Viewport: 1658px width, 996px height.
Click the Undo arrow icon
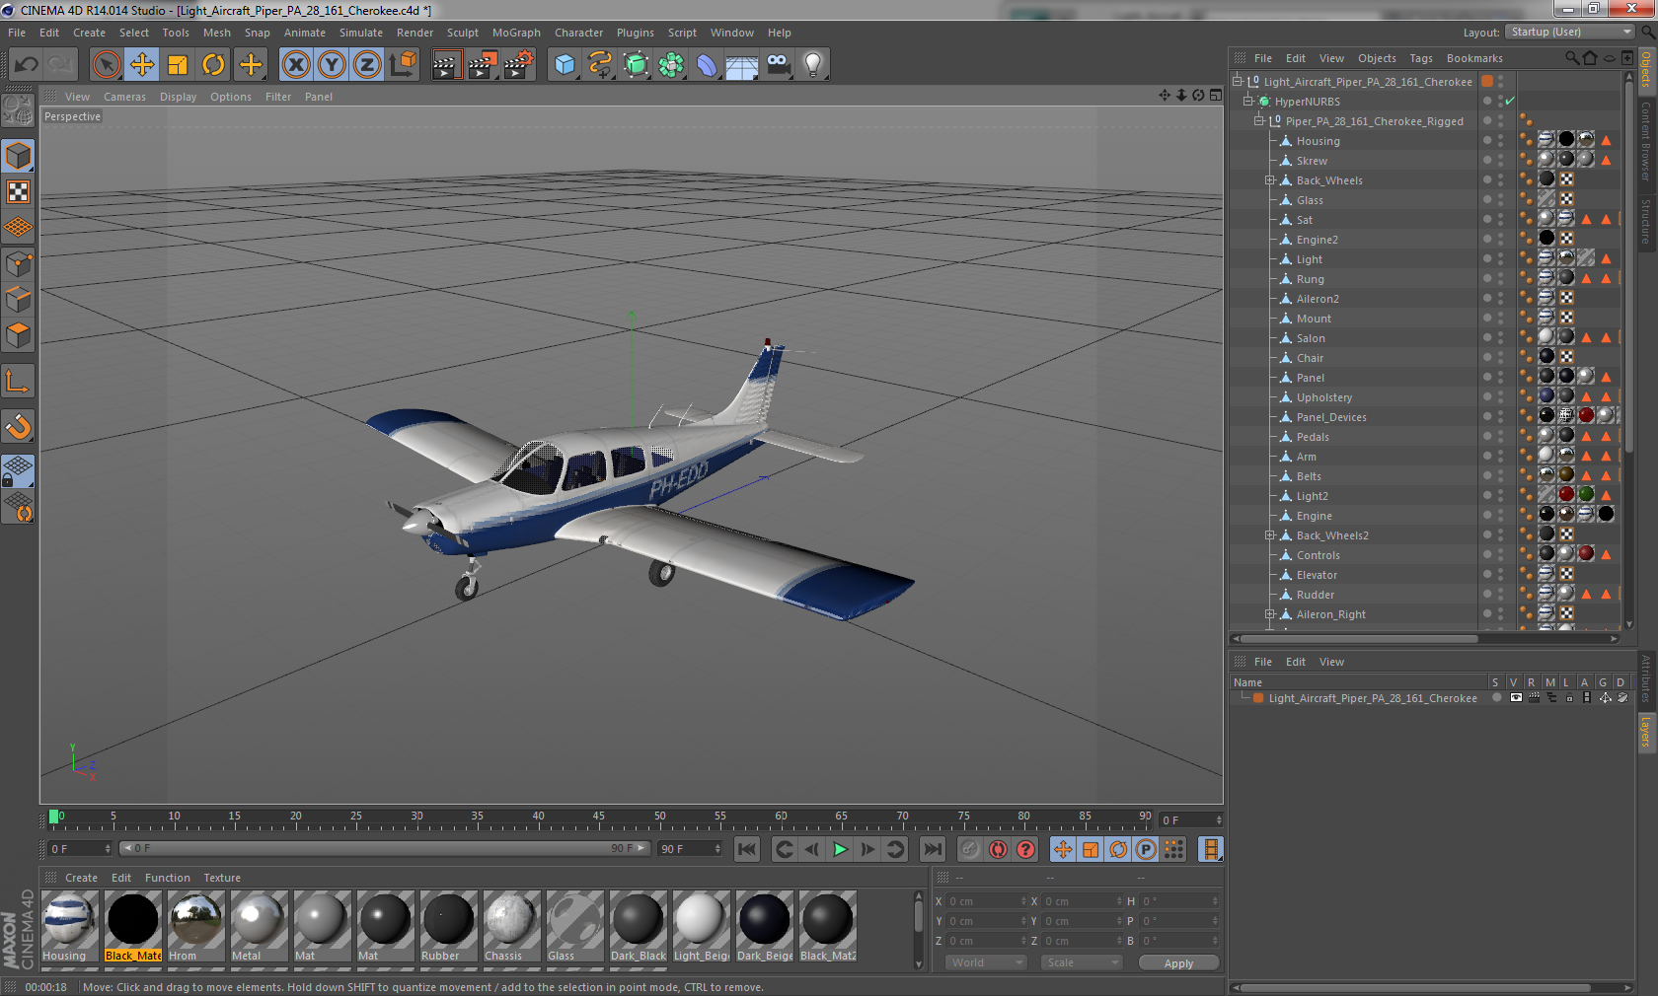[27, 65]
